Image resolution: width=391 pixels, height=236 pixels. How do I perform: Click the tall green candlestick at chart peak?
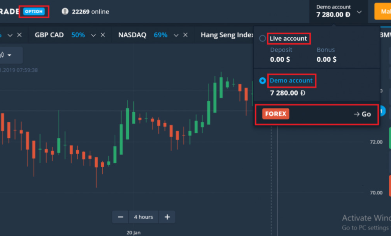221,86
